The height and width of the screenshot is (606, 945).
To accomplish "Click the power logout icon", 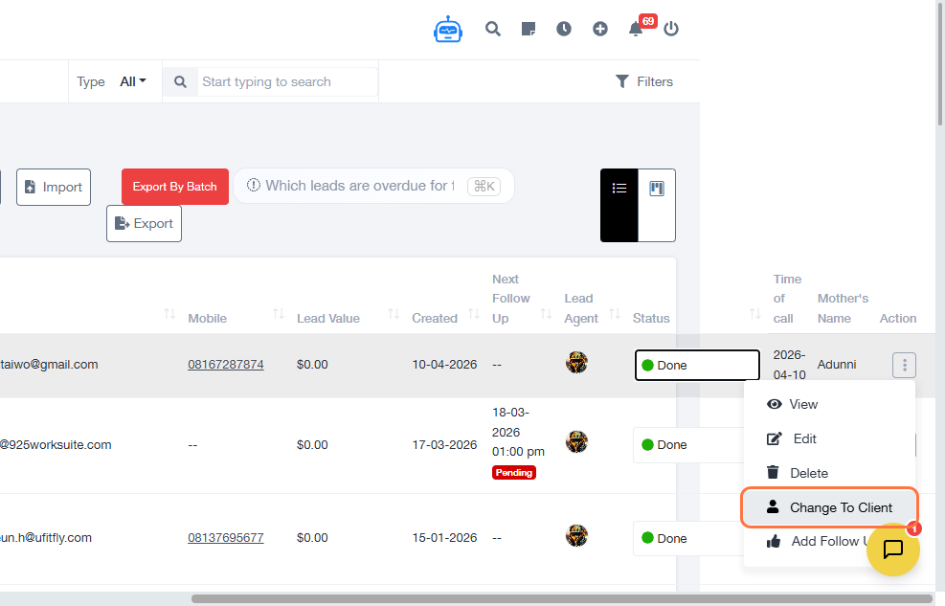I will (x=671, y=29).
